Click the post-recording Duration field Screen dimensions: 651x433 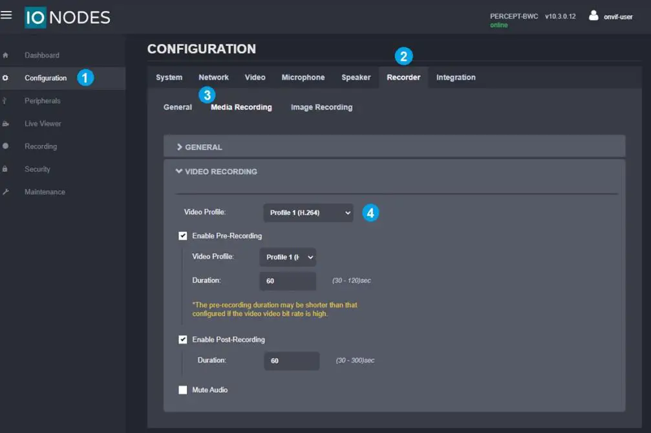(x=292, y=361)
